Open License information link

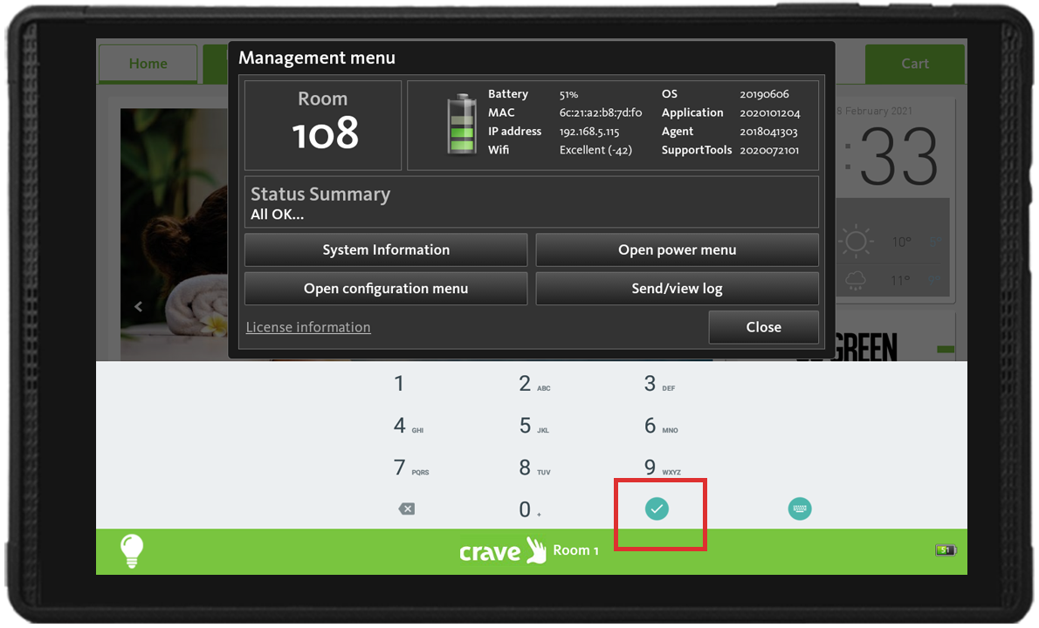[308, 327]
